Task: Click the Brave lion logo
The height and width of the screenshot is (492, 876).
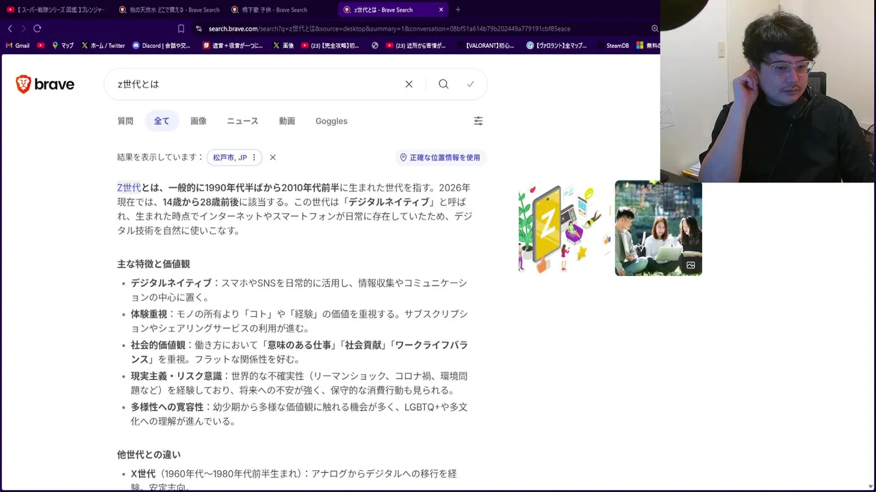Action: (23, 84)
